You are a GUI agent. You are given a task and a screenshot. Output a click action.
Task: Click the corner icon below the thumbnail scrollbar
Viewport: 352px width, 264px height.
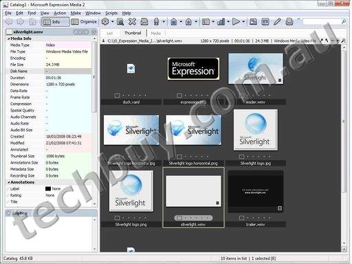344,249
